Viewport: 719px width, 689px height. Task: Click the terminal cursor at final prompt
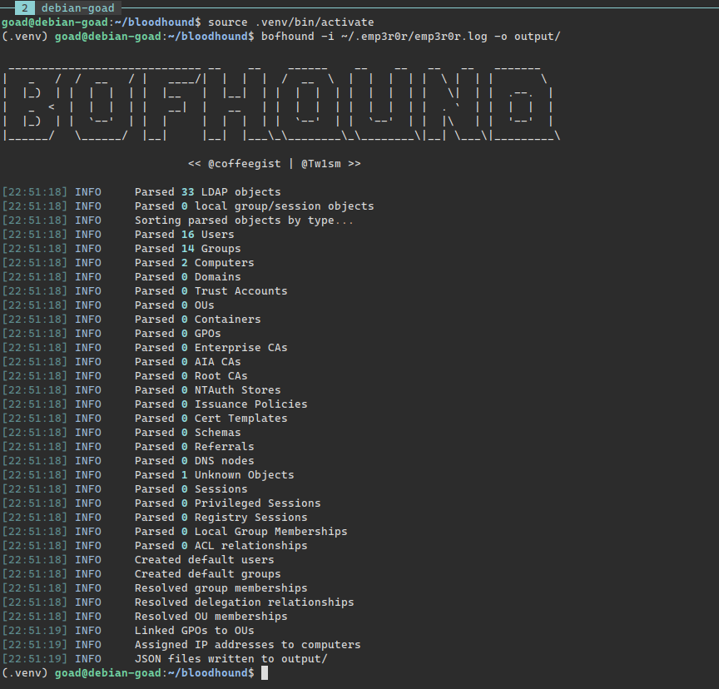pyautogui.click(x=265, y=673)
